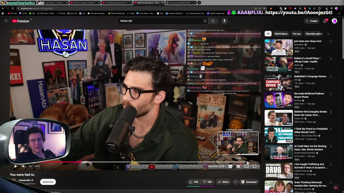
Task: Open the YouTube guide hamburger menu
Action: click(6, 21)
